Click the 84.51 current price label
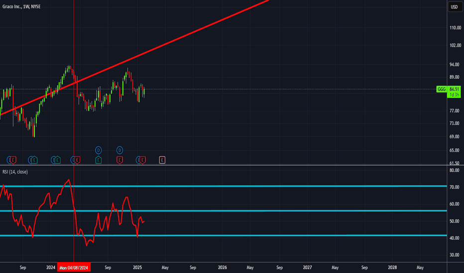 pyautogui.click(x=454, y=89)
